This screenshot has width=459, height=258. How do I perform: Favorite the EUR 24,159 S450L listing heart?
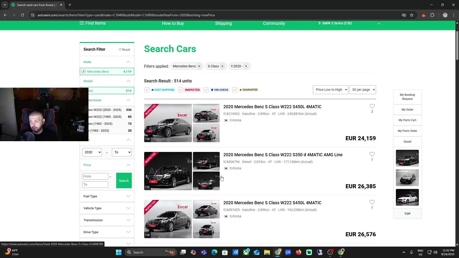[372, 106]
